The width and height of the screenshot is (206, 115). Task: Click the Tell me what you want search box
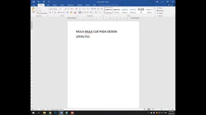click(110, 5)
